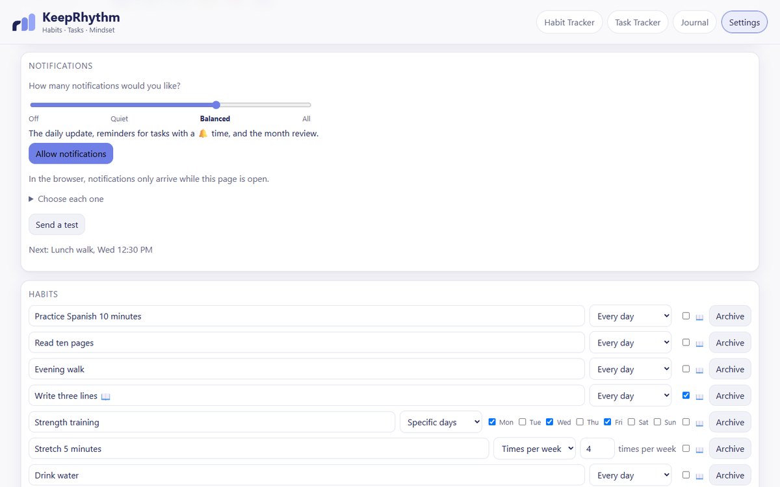780x487 pixels.
Task: Click the Stretch 5 minutes name field
Action: coord(259,449)
